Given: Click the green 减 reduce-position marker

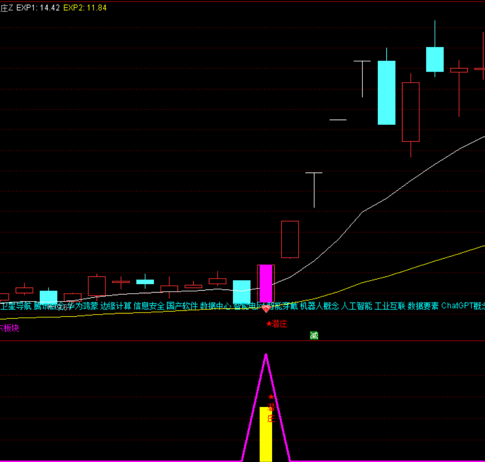Looking at the screenshot, I should click(314, 336).
